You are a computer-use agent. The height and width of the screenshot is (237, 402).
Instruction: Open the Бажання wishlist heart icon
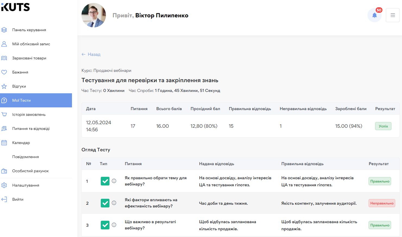point(4,72)
